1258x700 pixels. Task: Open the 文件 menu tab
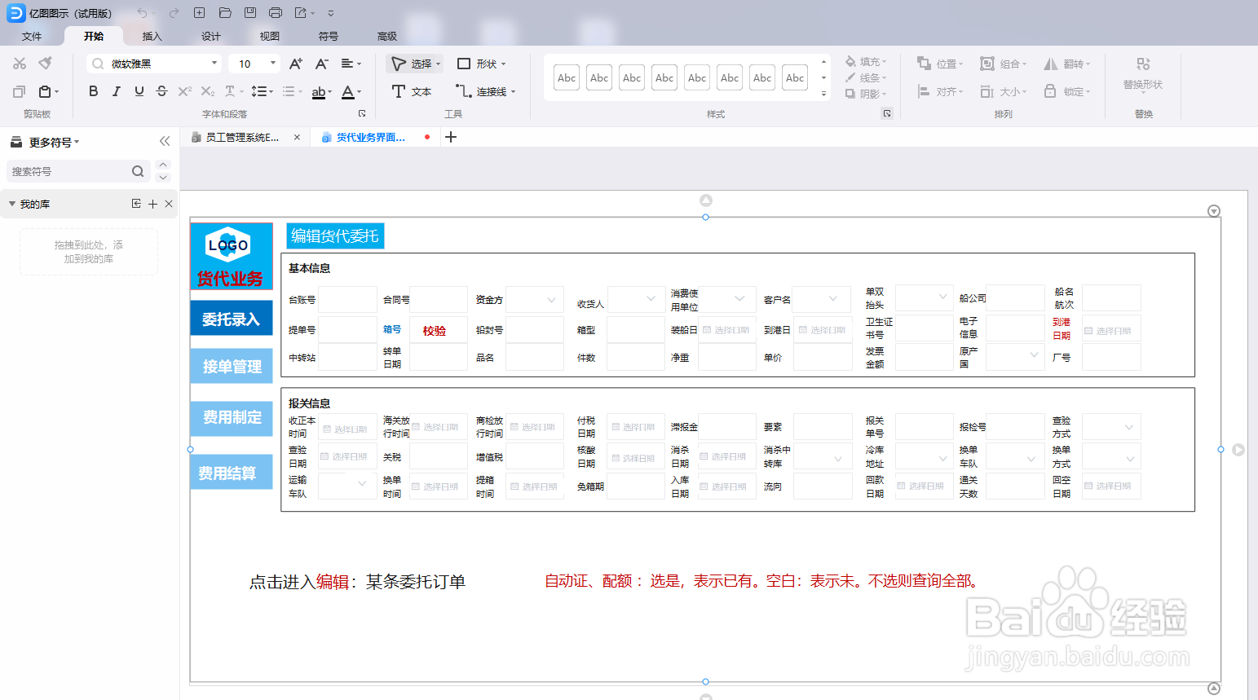pos(32,36)
